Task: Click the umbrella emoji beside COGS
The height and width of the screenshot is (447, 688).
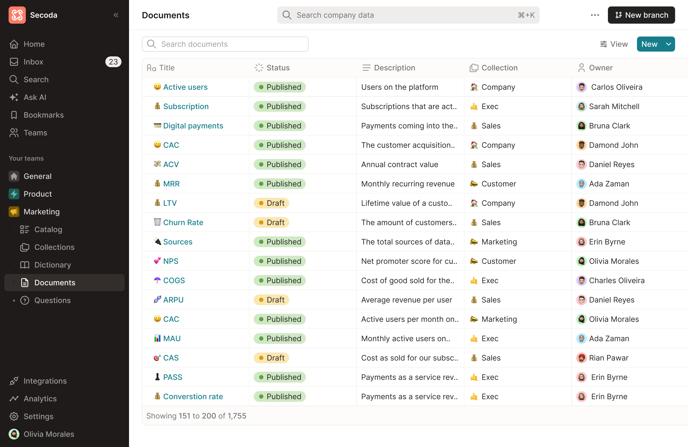Action: [x=157, y=280]
